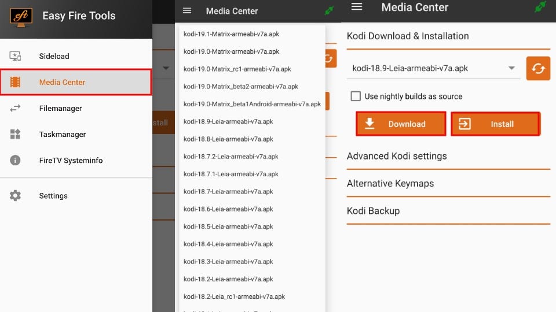Expand Alternative Keymaps section

[x=448, y=184]
